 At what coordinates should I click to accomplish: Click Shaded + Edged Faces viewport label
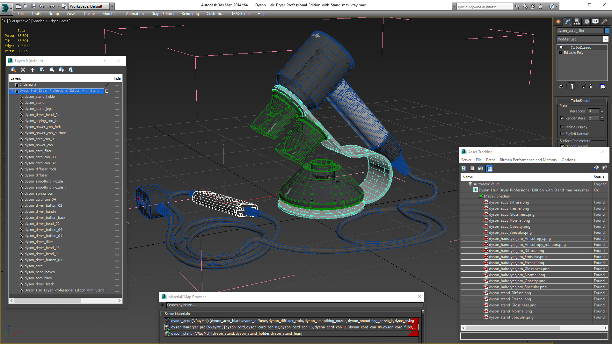point(51,21)
